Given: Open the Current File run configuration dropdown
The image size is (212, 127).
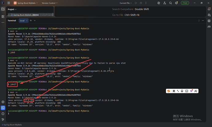Looking at the screenshot, I should (126, 3).
